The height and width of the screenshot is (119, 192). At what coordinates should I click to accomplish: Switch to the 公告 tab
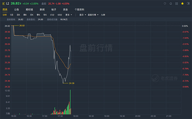coord(17,10)
